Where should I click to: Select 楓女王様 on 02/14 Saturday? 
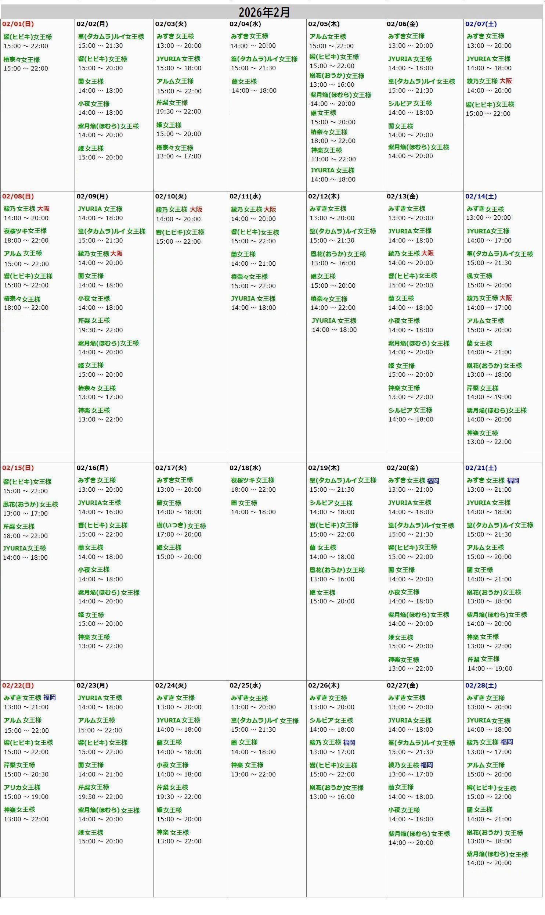[479, 276]
